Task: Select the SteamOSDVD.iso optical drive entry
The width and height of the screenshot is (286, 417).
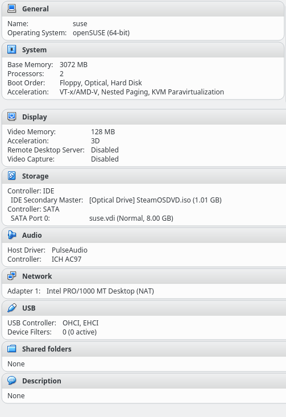Action: tap(155, 200)
